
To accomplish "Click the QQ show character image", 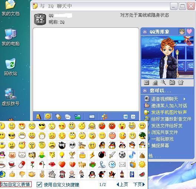I will click(167, 57).
